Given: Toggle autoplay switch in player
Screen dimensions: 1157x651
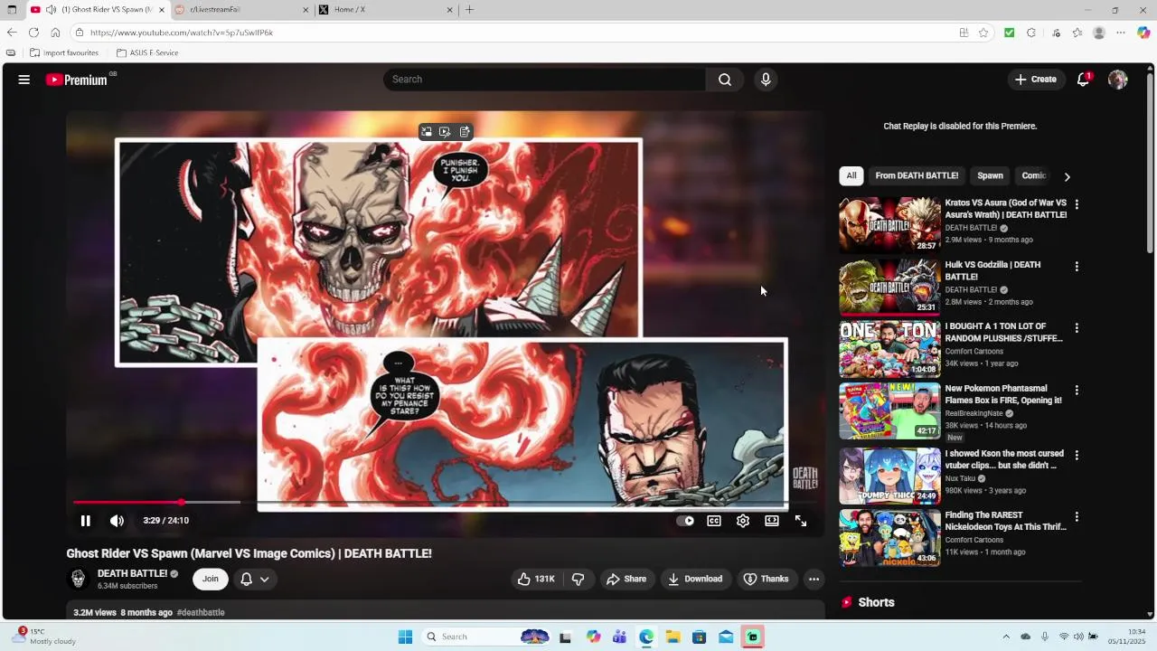Looking at the screenshot, I should point(685,521).
